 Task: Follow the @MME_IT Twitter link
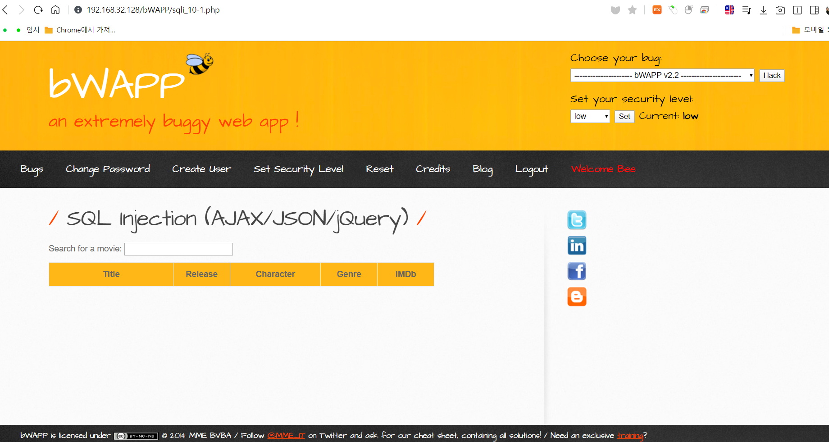(286, 435)
